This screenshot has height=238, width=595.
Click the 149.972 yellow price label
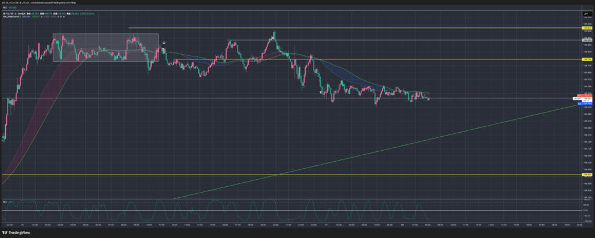tap(586, 28)
